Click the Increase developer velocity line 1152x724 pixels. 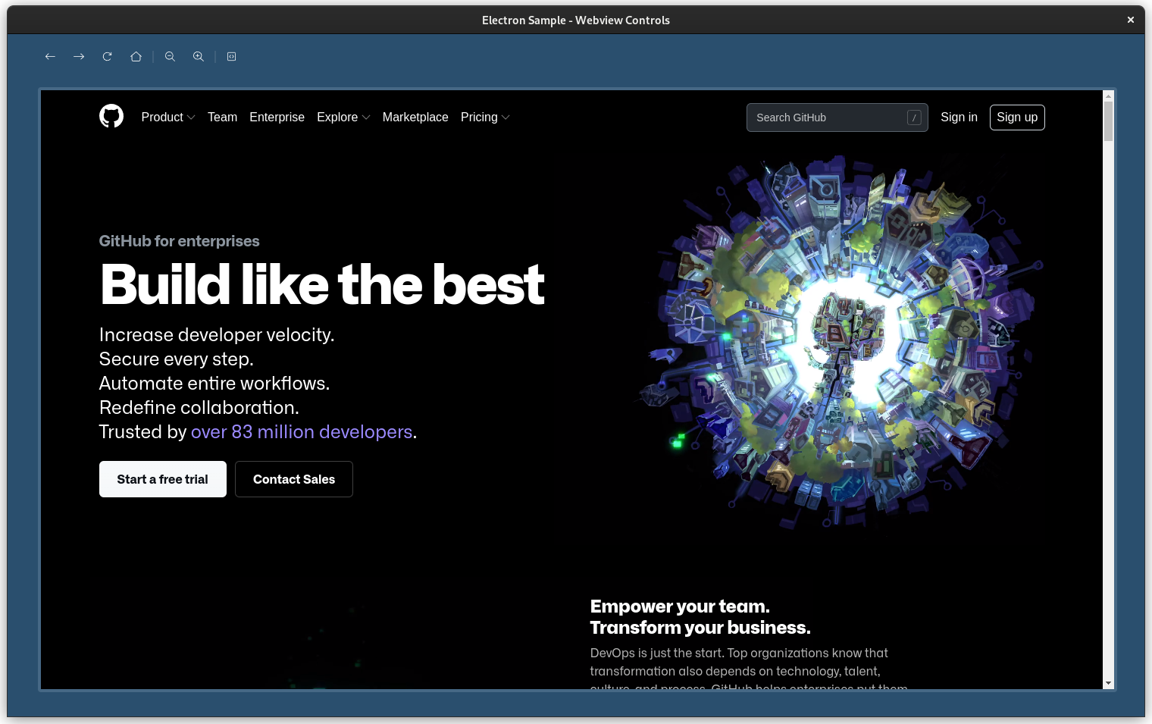point(217,335)
